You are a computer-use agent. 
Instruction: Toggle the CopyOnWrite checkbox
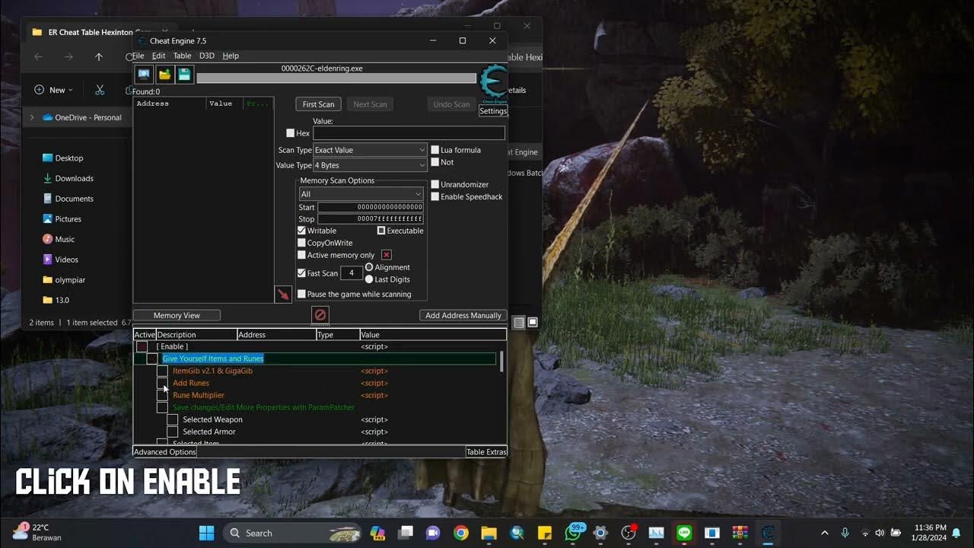tap(301, 243)
